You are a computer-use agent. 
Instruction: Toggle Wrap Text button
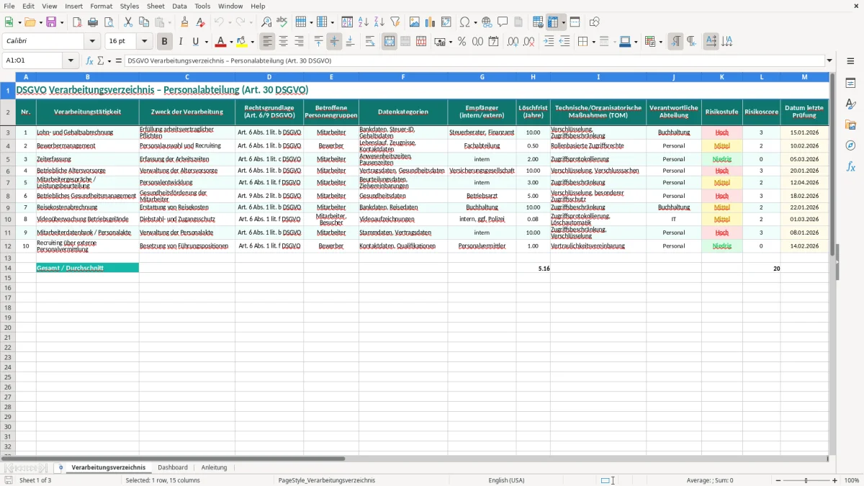point(370,42)
